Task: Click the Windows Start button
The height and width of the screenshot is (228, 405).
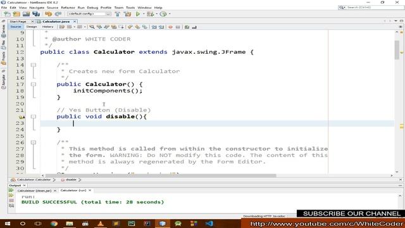Action: pyautogui.click(x=7, y=224)
